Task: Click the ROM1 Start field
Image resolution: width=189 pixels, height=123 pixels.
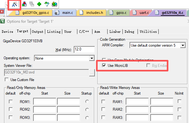Action: 44,101
